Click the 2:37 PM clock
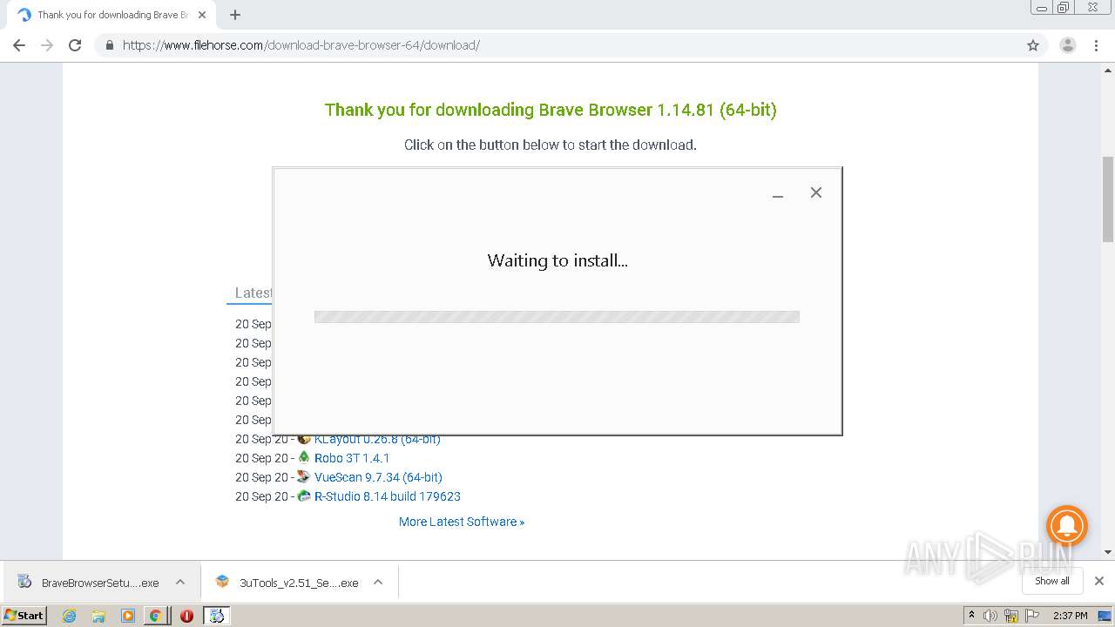 (1070, 616)
